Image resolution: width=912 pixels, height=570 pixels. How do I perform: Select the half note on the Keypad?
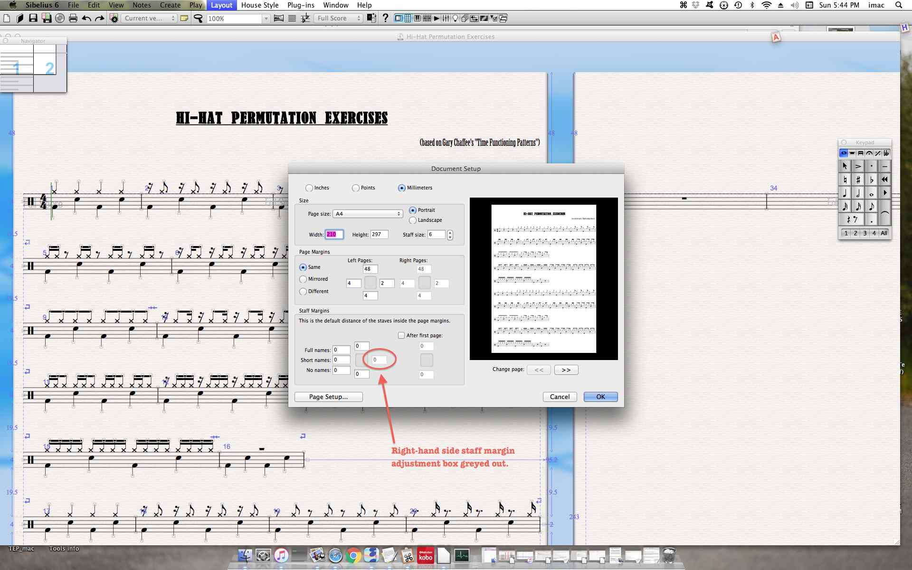coord(858,193)
